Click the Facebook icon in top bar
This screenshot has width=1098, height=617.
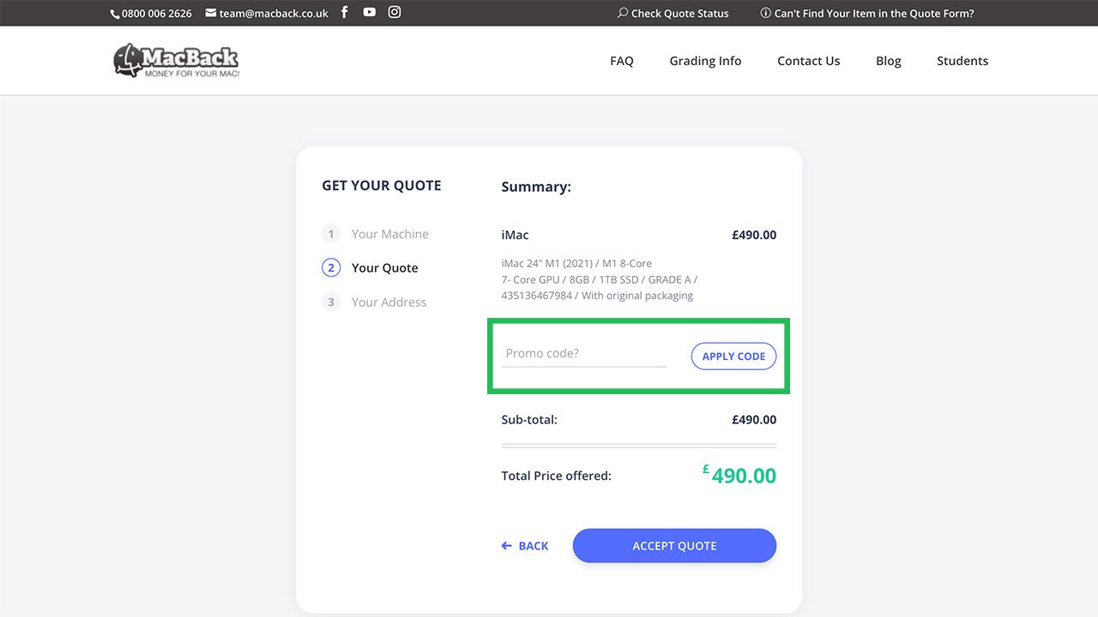345,12
